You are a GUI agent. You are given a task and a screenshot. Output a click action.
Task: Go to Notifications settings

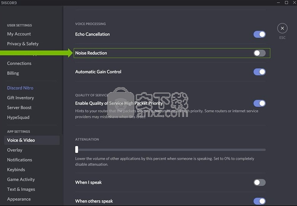[19, 160]
